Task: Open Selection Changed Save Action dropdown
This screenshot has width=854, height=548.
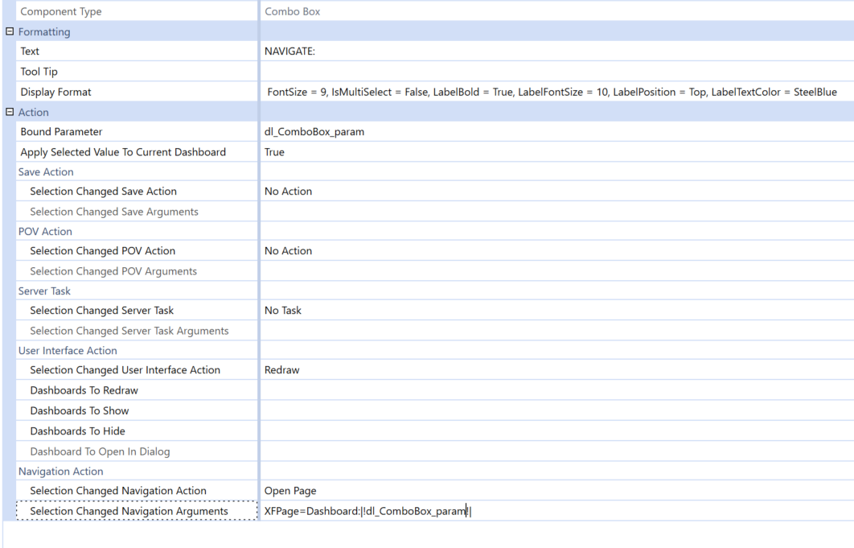Action: tap(555, 192)
